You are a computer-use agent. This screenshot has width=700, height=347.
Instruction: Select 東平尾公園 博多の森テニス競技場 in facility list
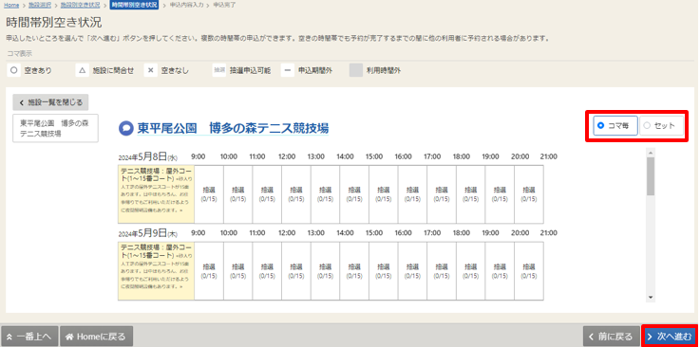(x=55, y=128)
